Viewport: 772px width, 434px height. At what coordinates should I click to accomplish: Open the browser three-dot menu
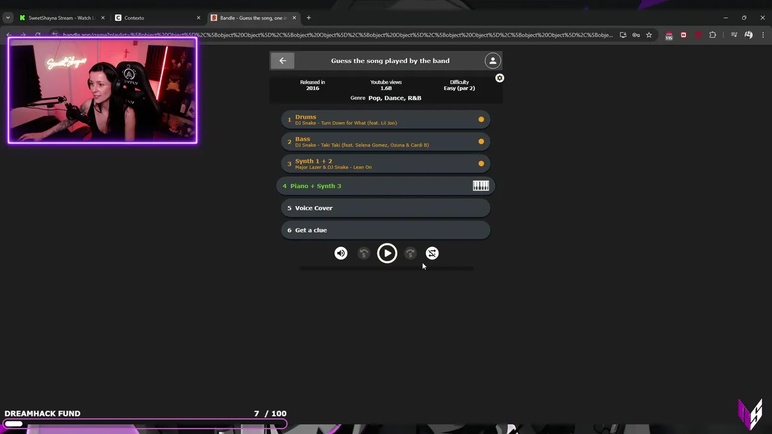tap(763, 35)
